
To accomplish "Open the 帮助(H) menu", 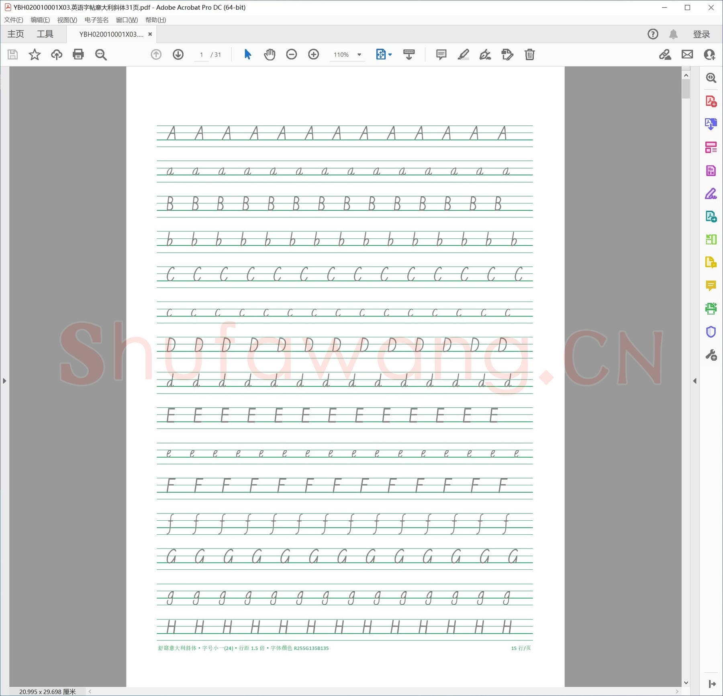I will tap(156, 20).
